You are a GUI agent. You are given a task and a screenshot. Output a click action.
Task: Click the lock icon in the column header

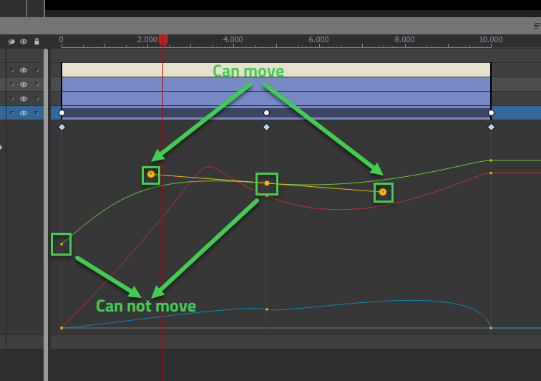[x=36, y=42]
